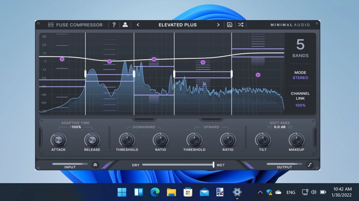Open the help question mark icon
This screenshot has height=201, width=359.
click(x=114, y=25)
